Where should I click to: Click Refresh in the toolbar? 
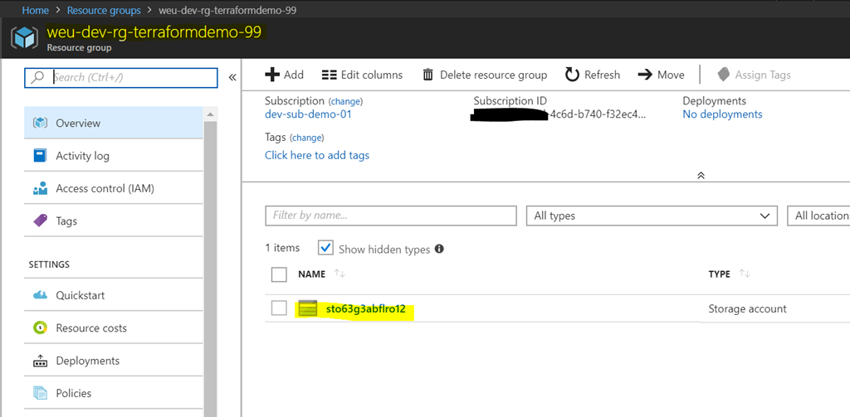[593, 75]
